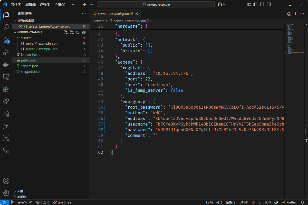
Task: Split the editor to the right
Action: click(x=295, y=14)
